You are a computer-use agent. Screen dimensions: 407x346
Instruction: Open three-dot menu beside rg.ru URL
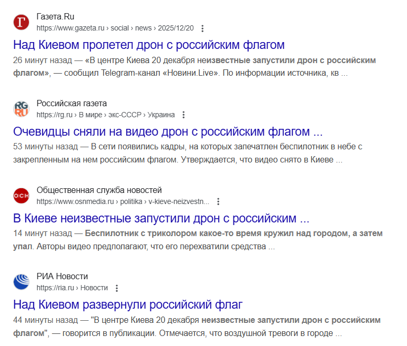click(x=184, y=115)
